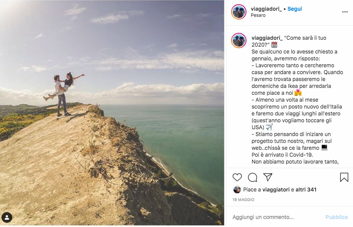Viewport: 353px width, 227px height.
Task: Follow the account with Segui
Action: [295, 9]
